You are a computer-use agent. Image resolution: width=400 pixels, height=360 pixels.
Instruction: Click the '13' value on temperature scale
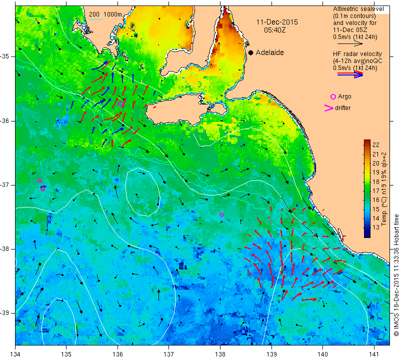[376, 227]
